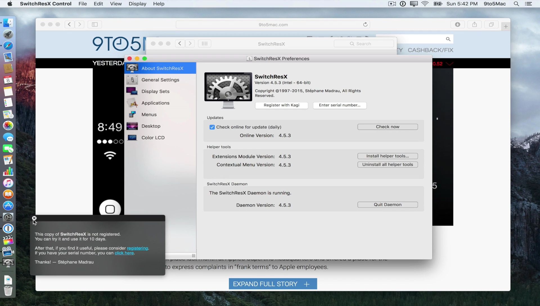
Task: Go forward in System Preferences window
Action: click(190, 44)
